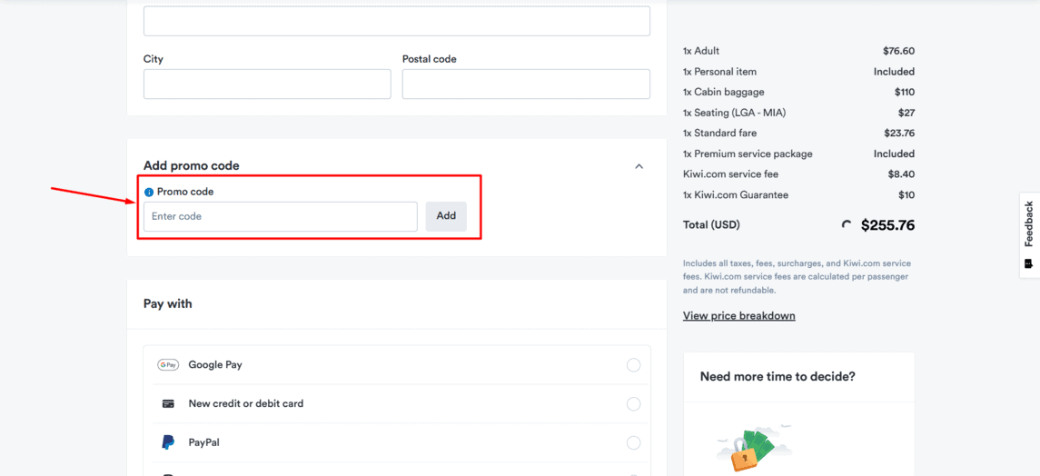Click the '1x Cabin baggage' line
The width and height of the screenshot is (1040, 476).
(x=798, y=92)
